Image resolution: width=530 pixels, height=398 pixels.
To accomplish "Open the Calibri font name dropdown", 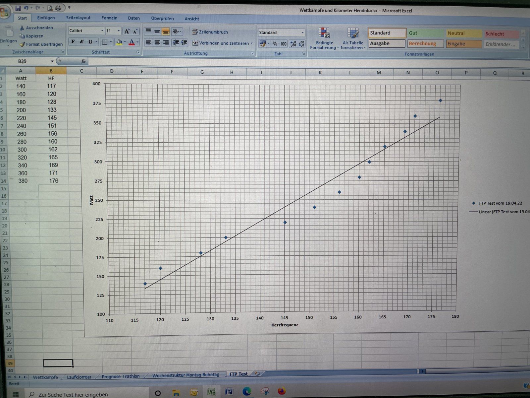I will [x=102, y=31].
